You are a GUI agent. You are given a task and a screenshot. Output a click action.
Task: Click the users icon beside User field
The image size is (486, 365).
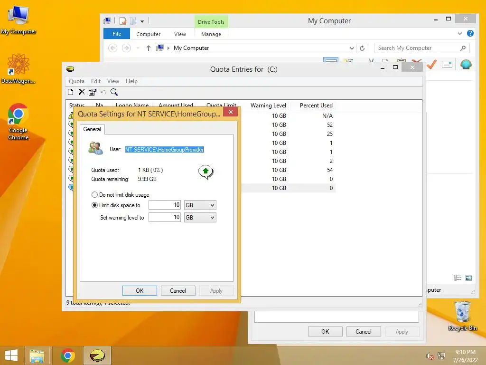point(95,148)
